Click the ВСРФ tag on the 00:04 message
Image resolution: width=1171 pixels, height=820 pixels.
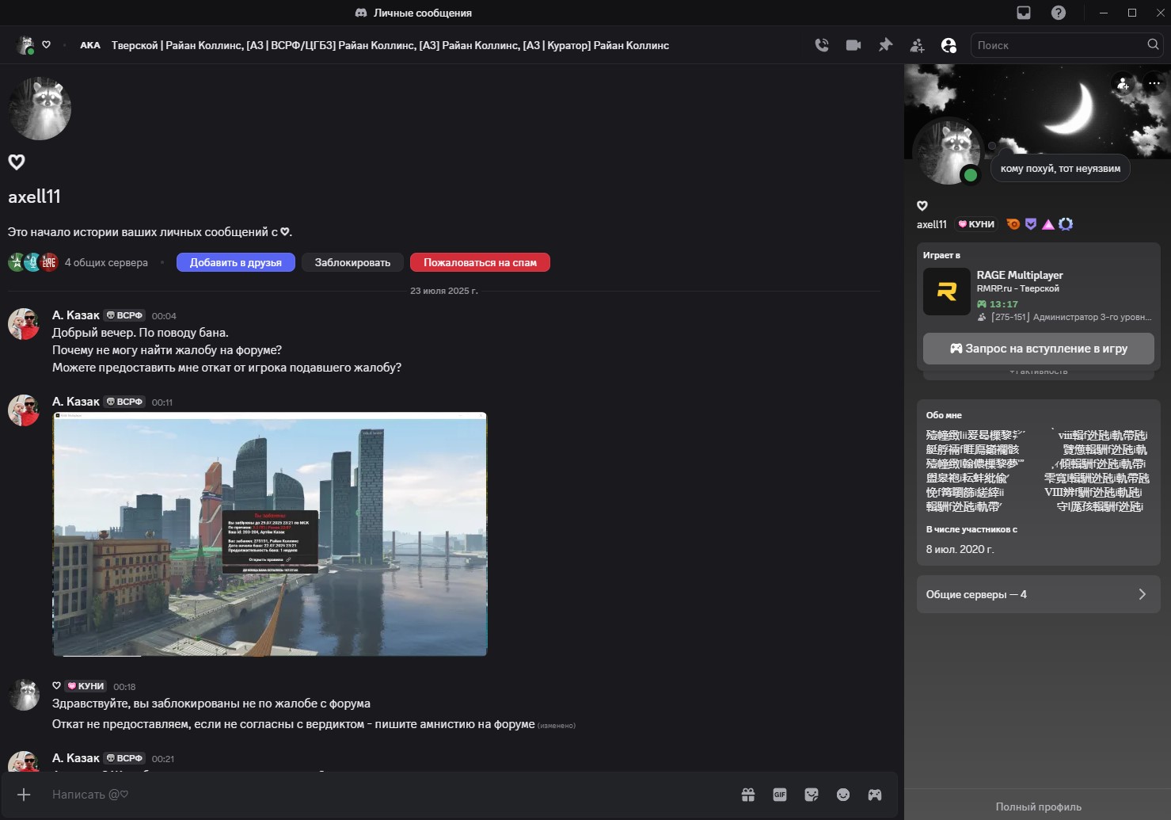[x=124, y=315]
